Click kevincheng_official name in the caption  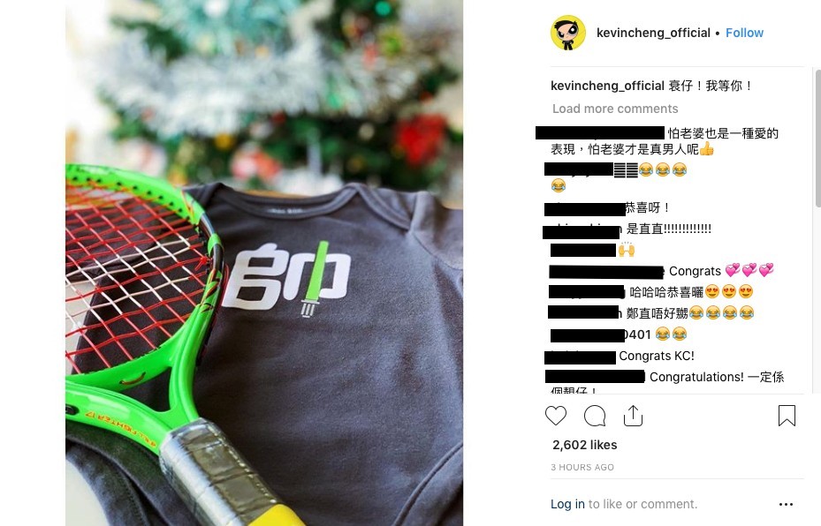607,86
